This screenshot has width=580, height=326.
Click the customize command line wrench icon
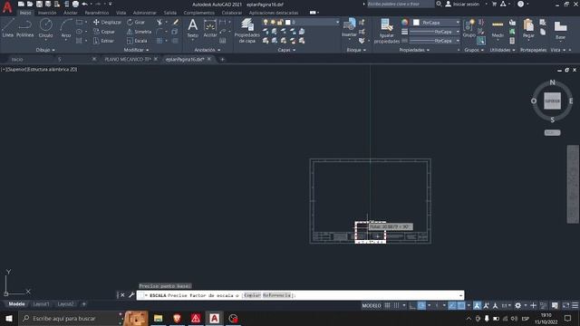[131, 295]
